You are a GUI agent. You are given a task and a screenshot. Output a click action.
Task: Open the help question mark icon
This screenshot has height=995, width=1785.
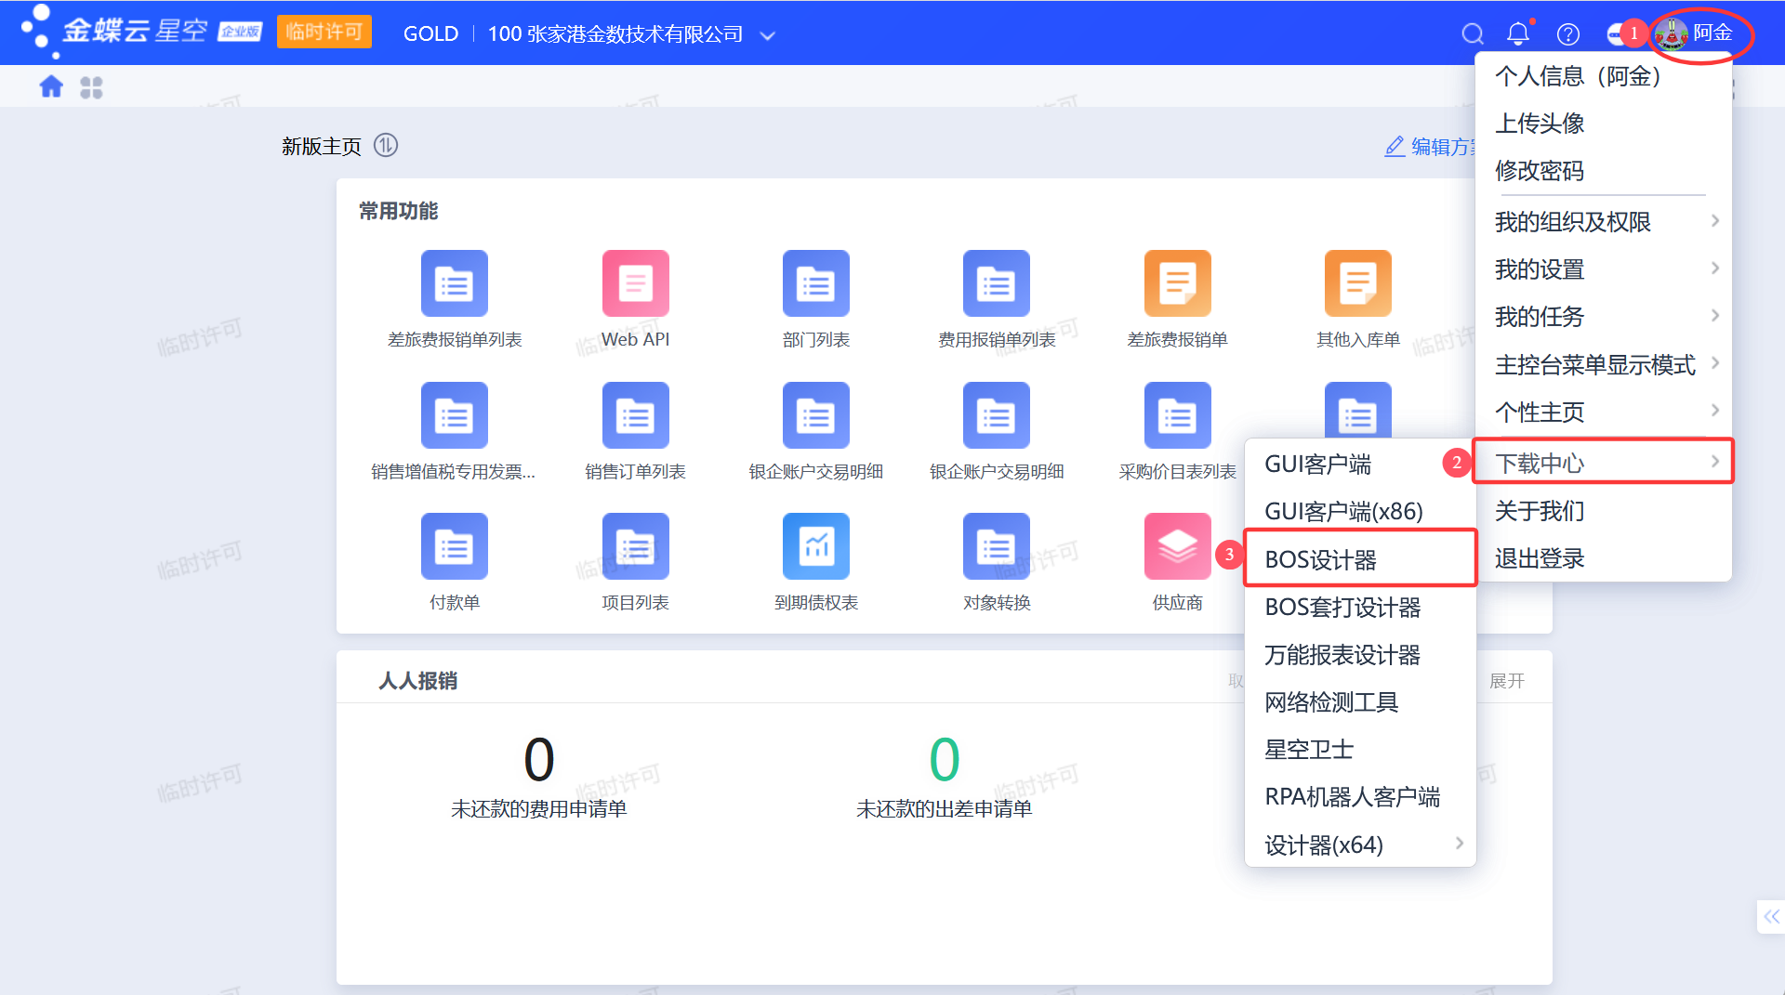click(1568, 34)
